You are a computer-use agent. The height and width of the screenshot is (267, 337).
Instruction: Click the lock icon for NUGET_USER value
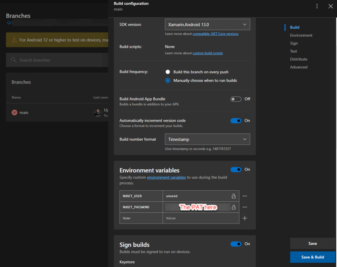(234, 196)
